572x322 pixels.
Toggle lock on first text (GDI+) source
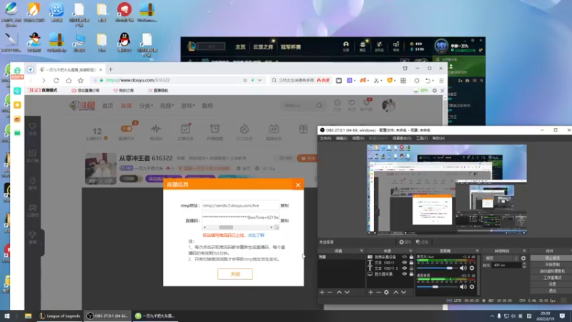pos(411,263)
